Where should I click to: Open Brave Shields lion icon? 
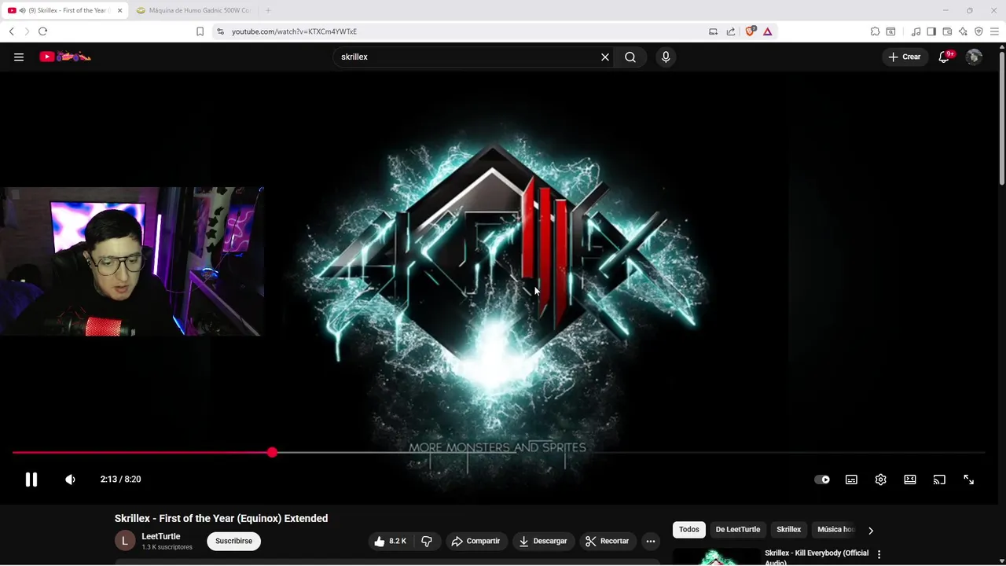(750, 31)
